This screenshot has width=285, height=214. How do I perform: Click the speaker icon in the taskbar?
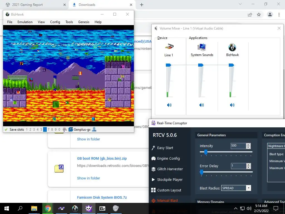tap(249, 208)
